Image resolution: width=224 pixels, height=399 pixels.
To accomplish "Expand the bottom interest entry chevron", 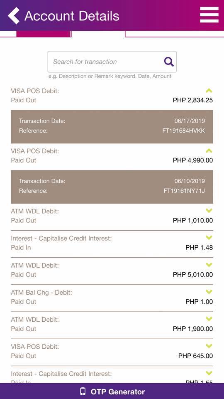I will [x=209, y=373].
